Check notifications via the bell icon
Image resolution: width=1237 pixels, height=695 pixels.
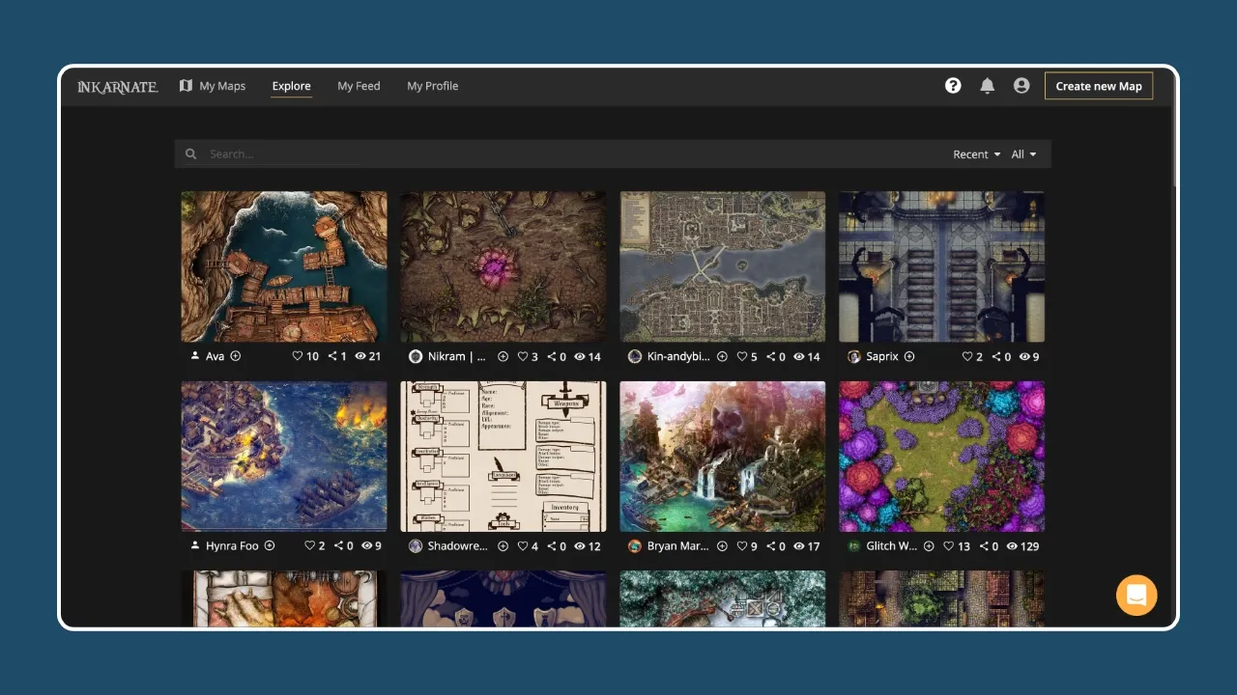(x=987, y=86)
